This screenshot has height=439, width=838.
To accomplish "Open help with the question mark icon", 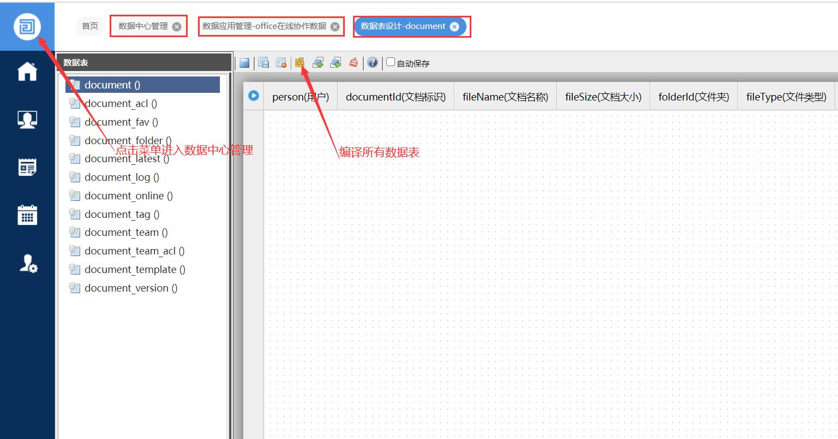I will coord(372,62).
